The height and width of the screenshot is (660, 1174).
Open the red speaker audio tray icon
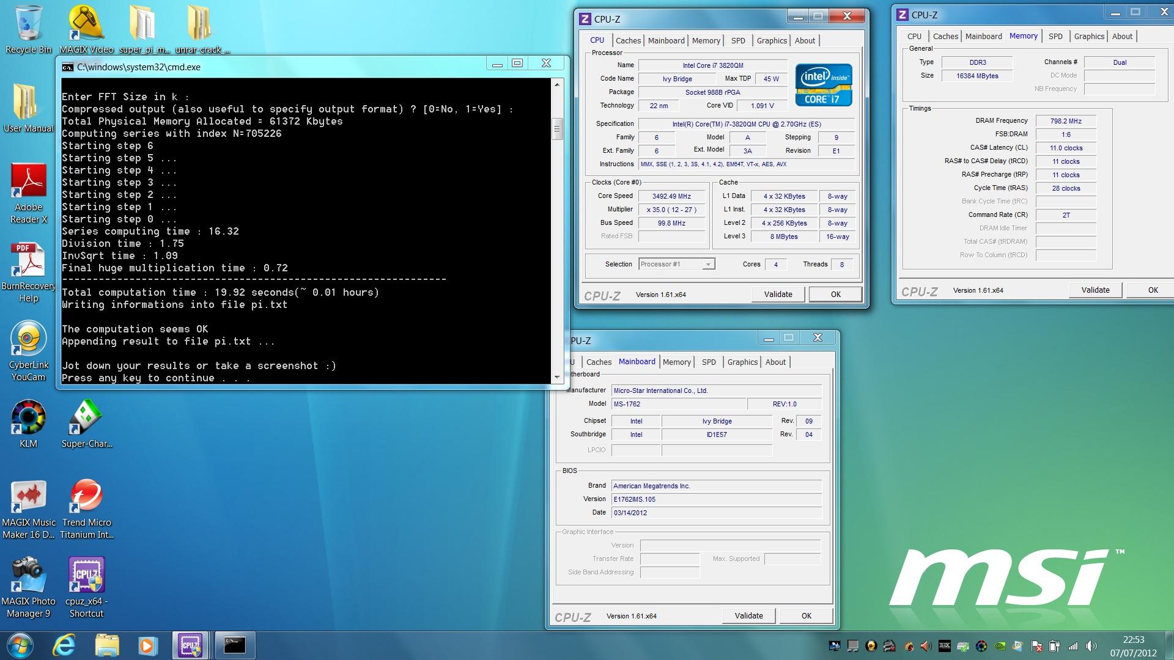[x=926, y=646]
